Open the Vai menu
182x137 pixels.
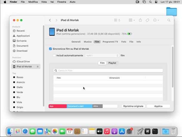(52, 2)
